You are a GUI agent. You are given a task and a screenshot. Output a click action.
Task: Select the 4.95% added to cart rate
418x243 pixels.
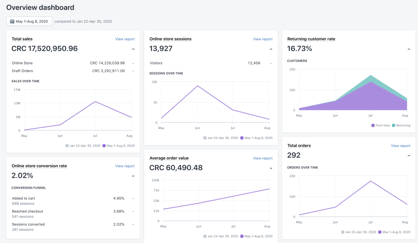[x=118, y=199]
